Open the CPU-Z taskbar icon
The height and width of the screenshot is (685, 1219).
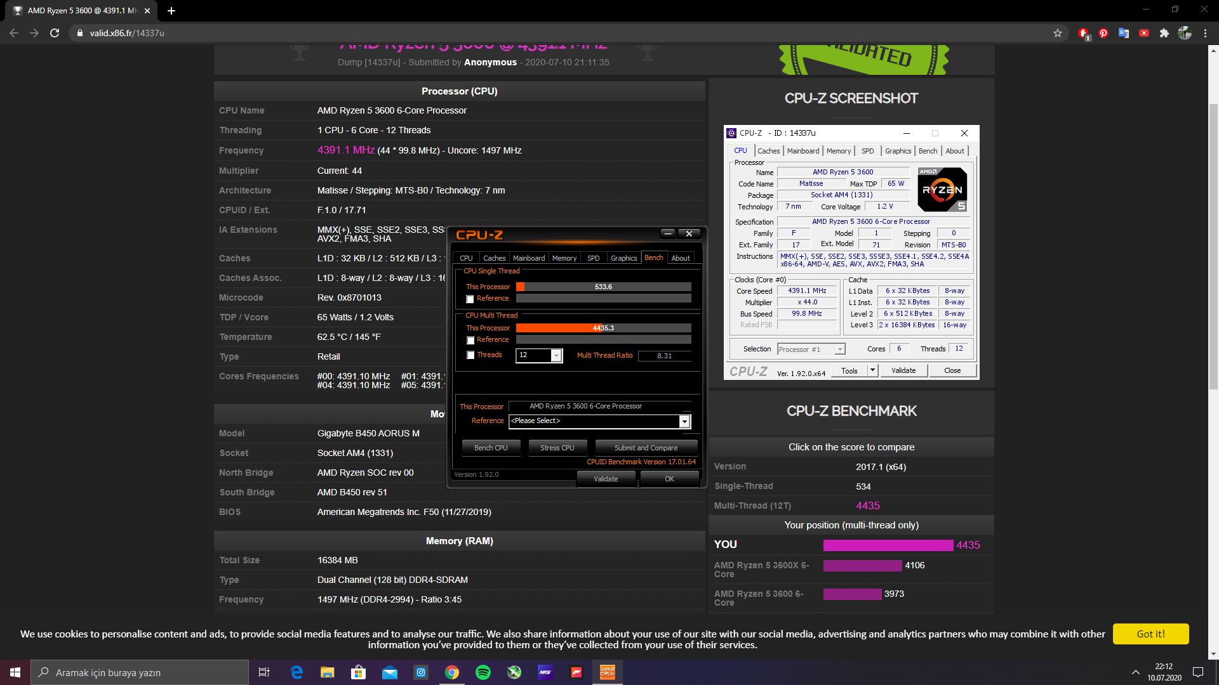point(608,672)
